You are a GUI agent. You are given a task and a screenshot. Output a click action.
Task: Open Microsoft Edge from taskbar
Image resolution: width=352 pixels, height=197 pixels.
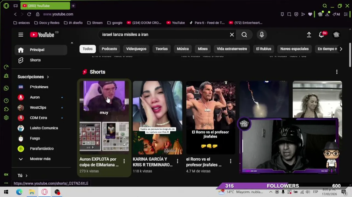pos(19,192)
